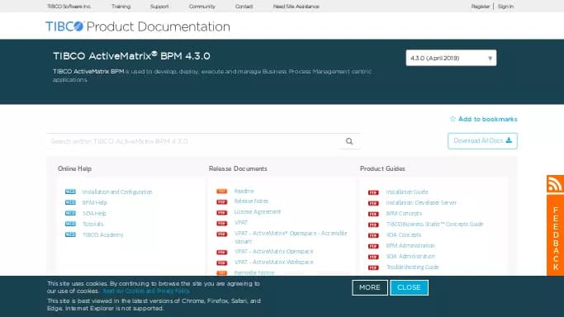Image resolution: width=564 pixels, height=317 pixels.
Task: Open the BPM Administration link
Action: [x=410, y=246]
